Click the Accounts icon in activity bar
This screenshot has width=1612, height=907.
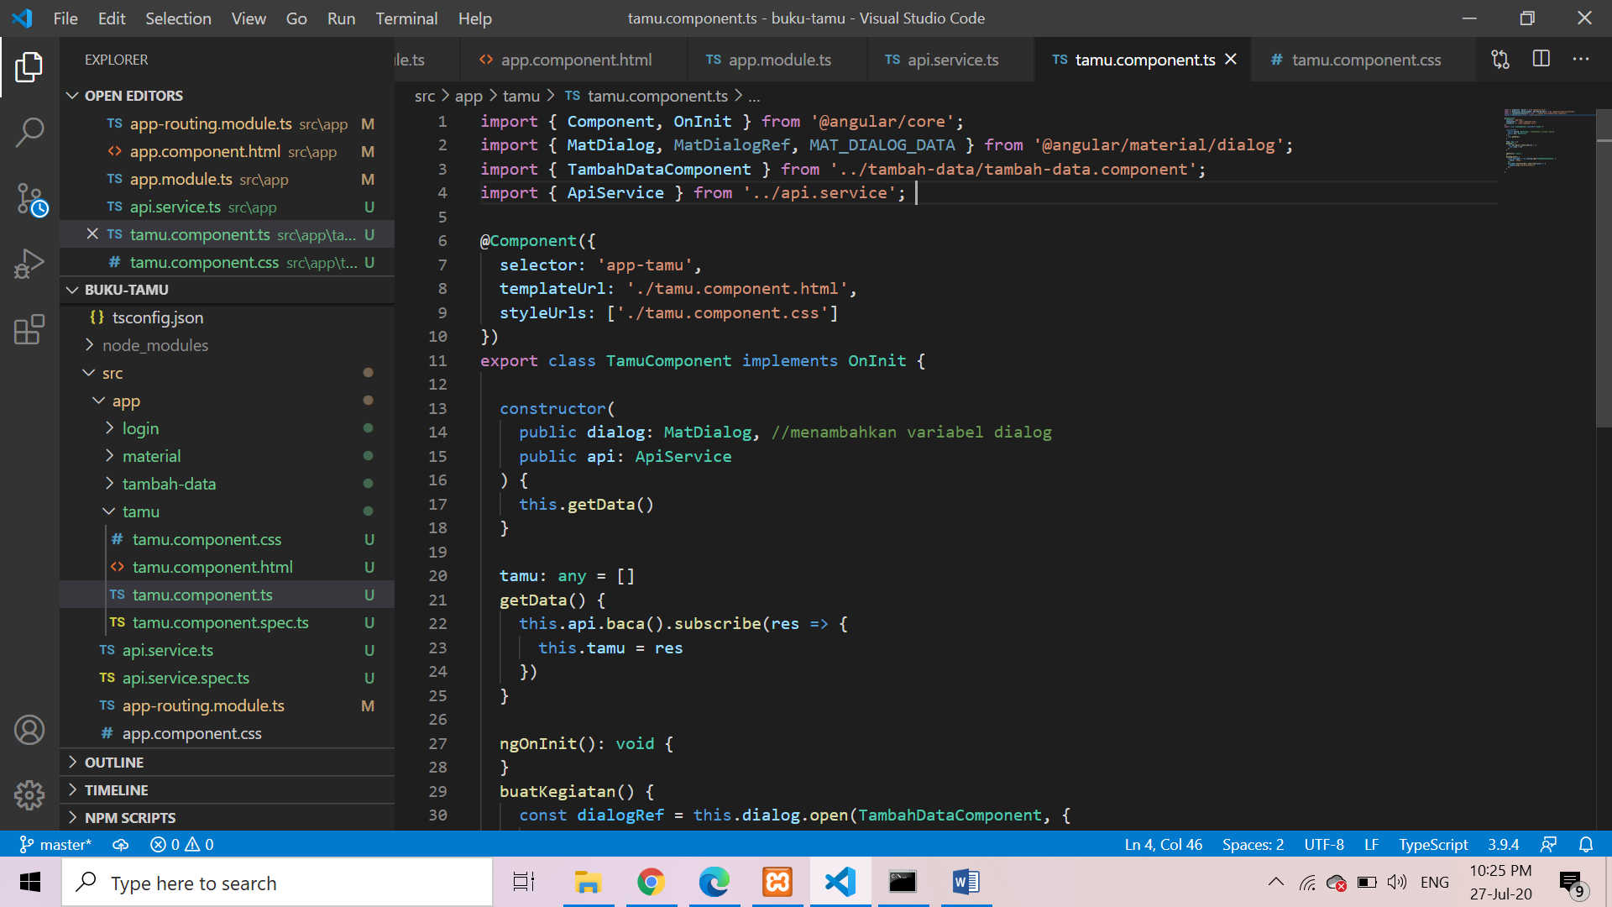(x=29, y=730)
